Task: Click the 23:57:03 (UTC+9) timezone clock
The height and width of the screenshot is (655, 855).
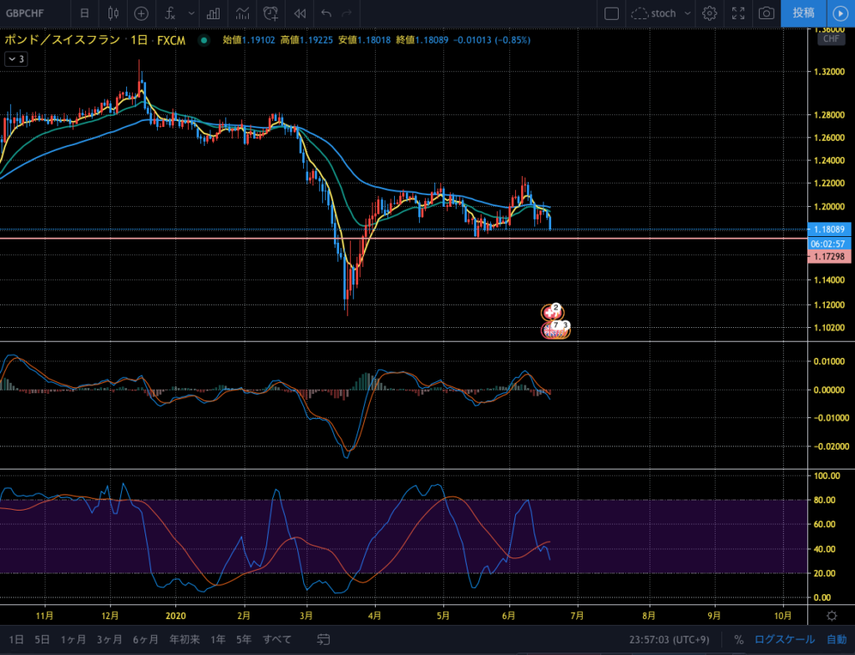Action: 669,639
